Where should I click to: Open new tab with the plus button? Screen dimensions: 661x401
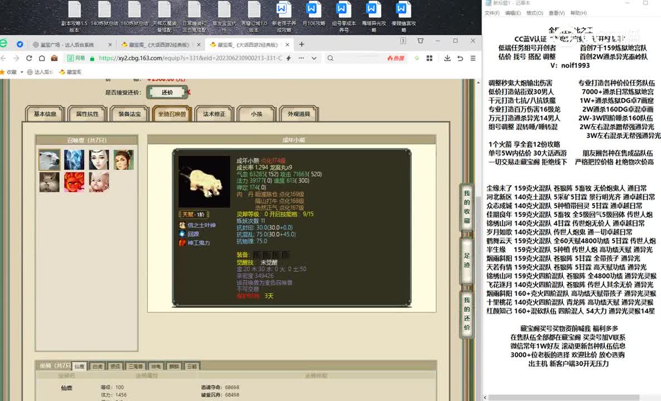click(302, 44)
